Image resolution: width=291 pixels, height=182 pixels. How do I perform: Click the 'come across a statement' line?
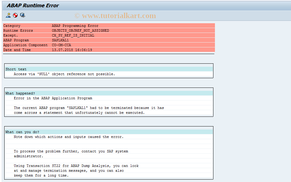pyautogui.click(x=79, y=113)
